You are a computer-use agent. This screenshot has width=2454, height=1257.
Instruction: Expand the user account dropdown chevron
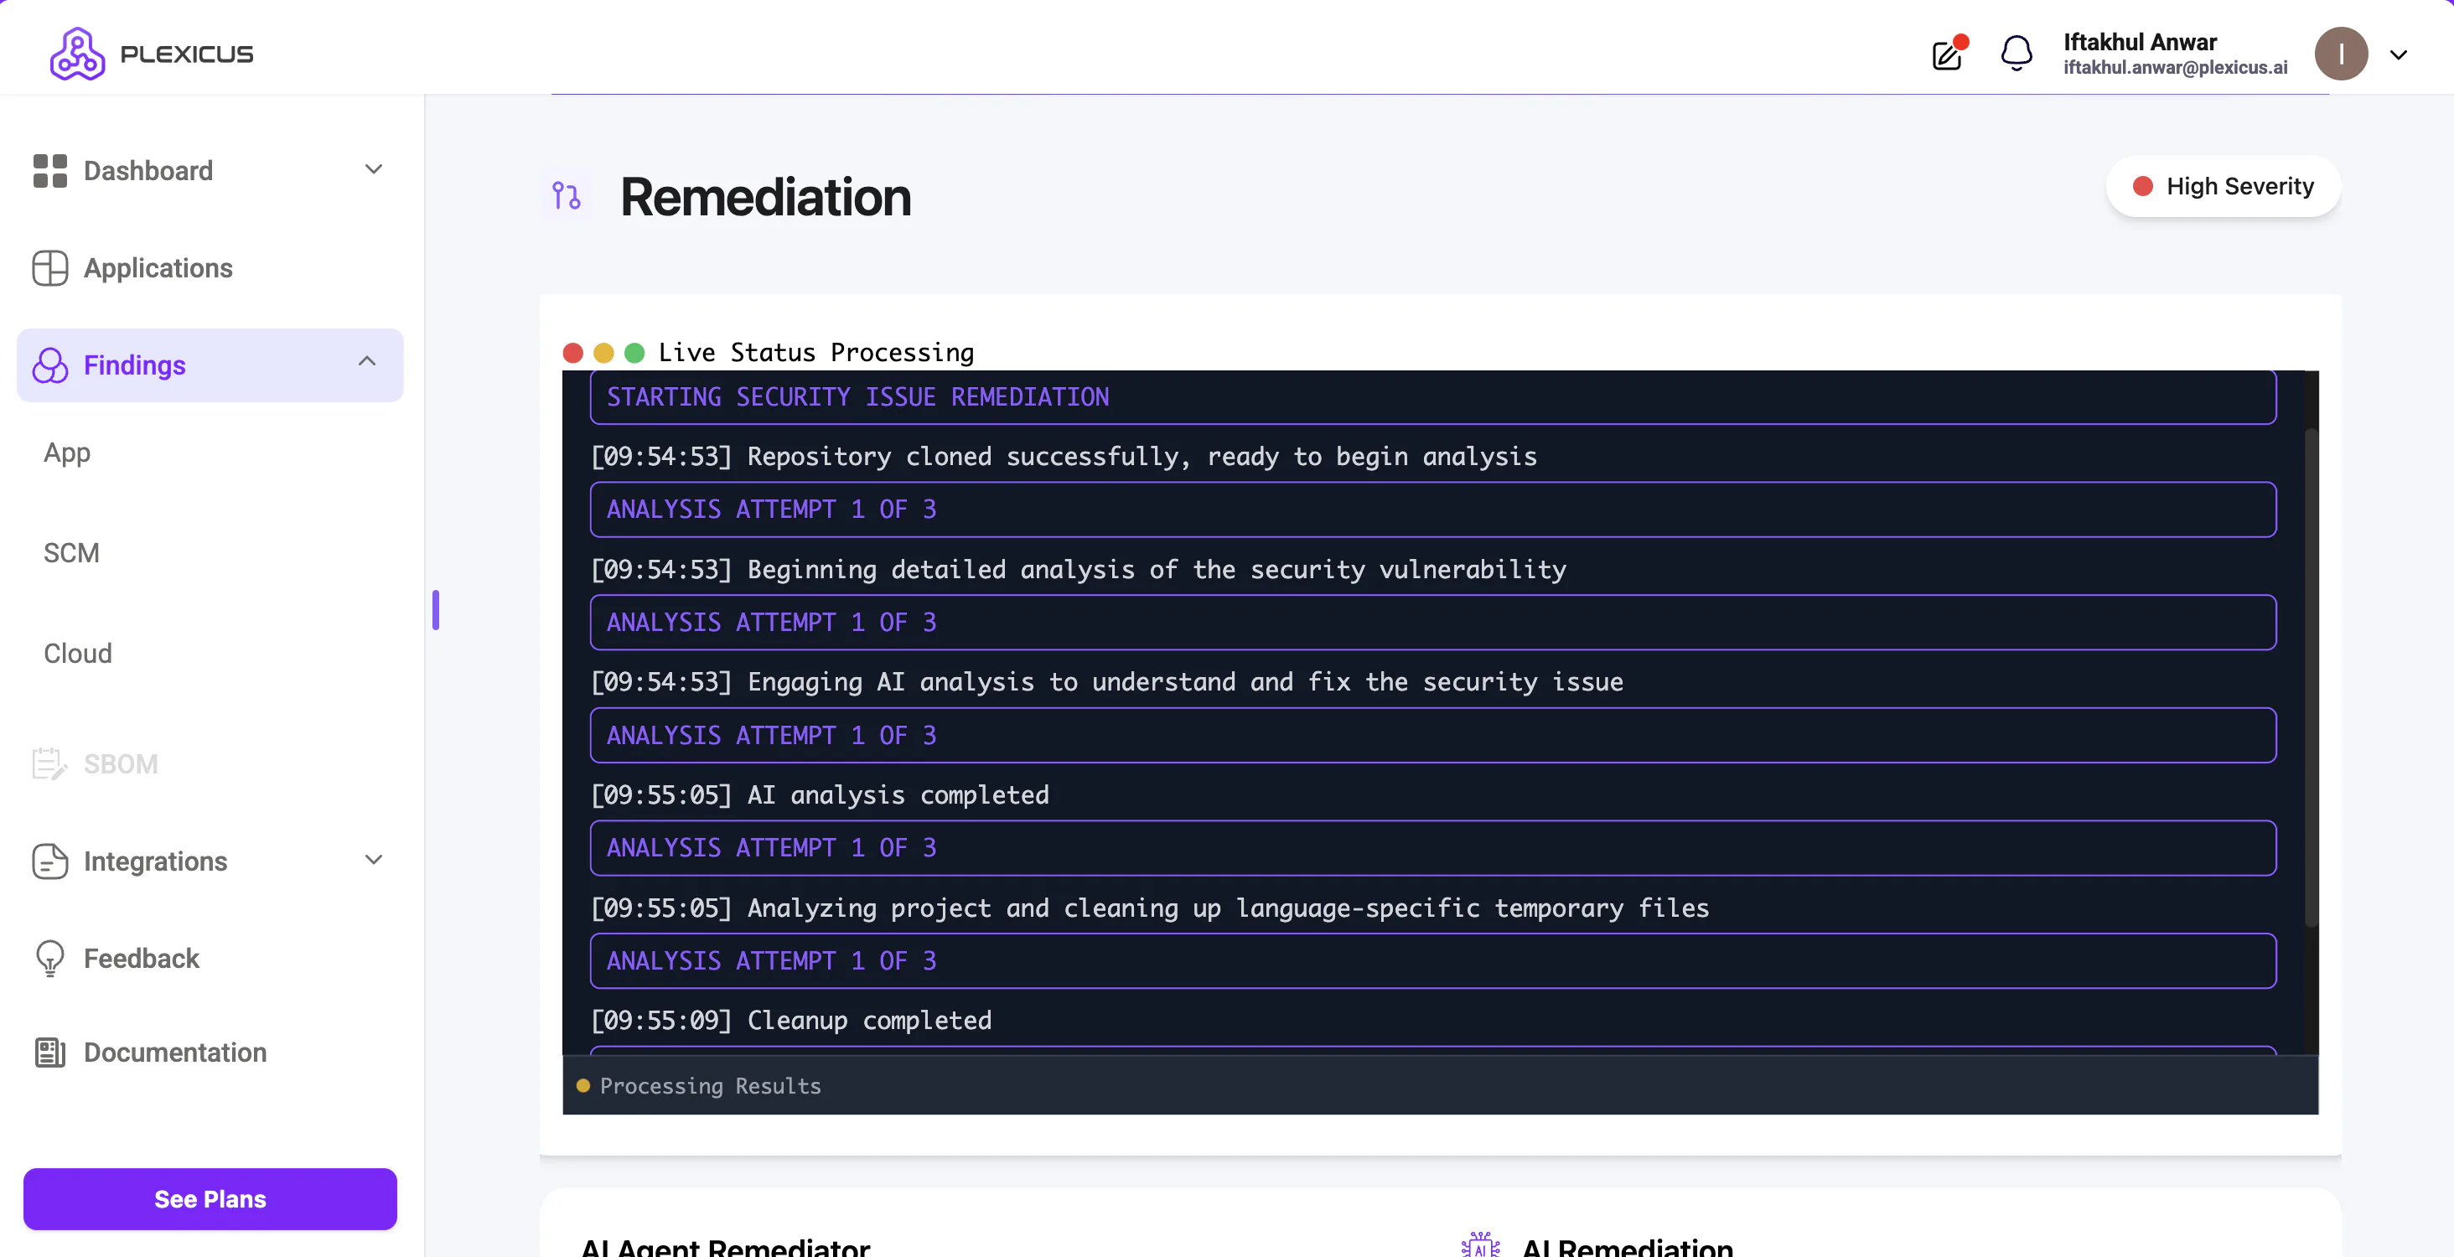coord(2398,54)
